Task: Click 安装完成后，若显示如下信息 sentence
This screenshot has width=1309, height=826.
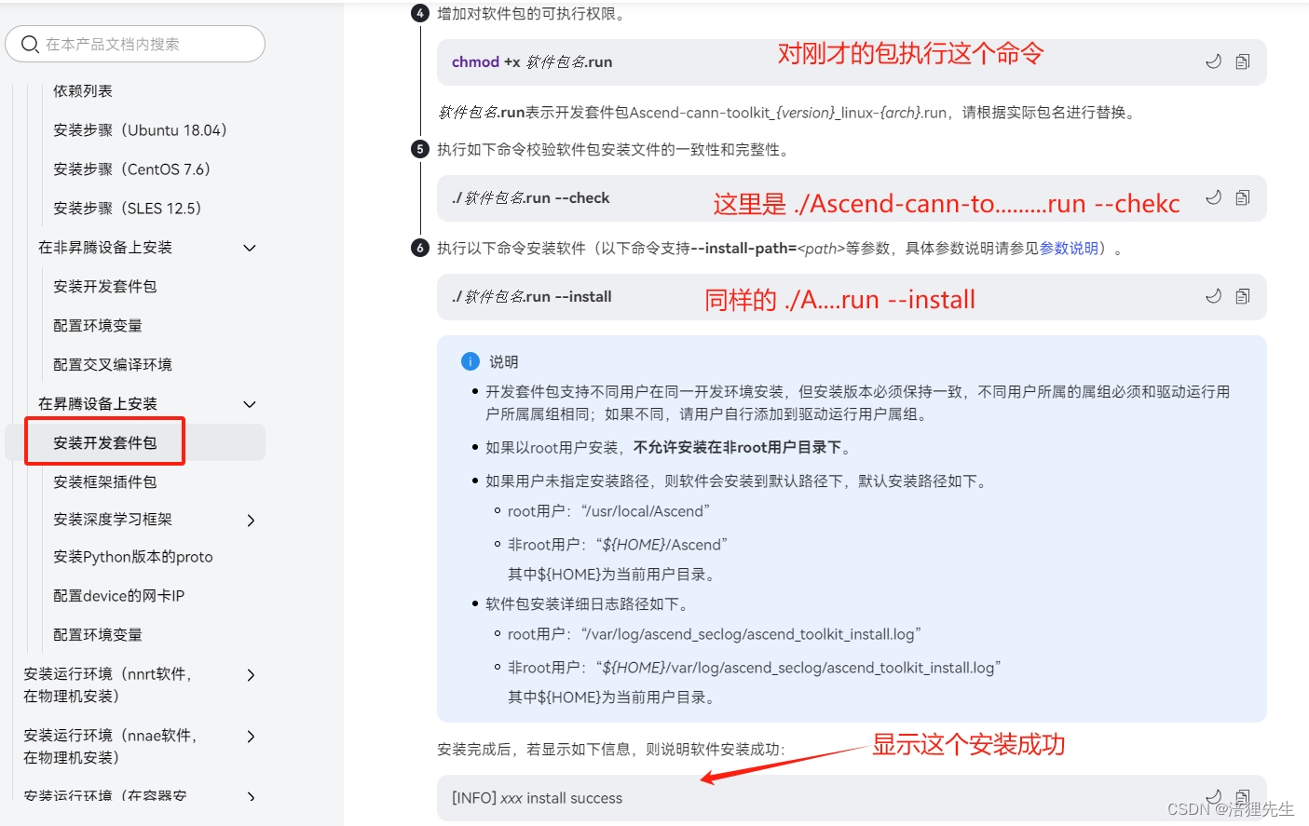Action: pyautogui.click(x=611, y=749)
